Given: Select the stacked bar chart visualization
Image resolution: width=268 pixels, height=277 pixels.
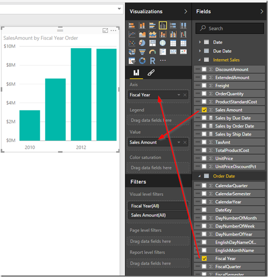Looking at the screenshot, I should tap(132, 25).
